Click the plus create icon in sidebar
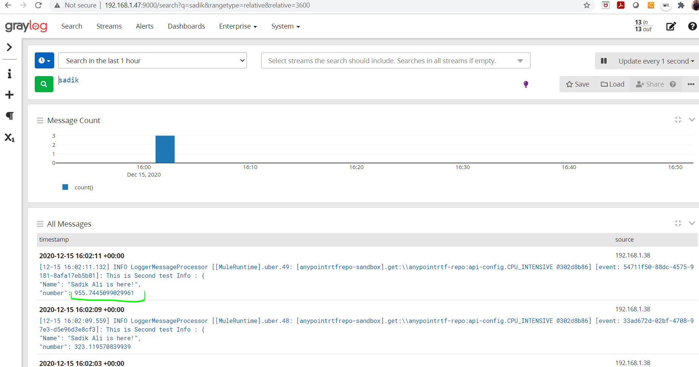699x367 pixels. pos(9,95)
